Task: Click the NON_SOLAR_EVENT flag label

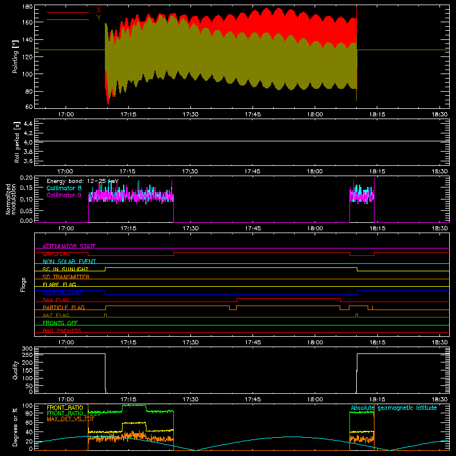Action: [69, 262]
